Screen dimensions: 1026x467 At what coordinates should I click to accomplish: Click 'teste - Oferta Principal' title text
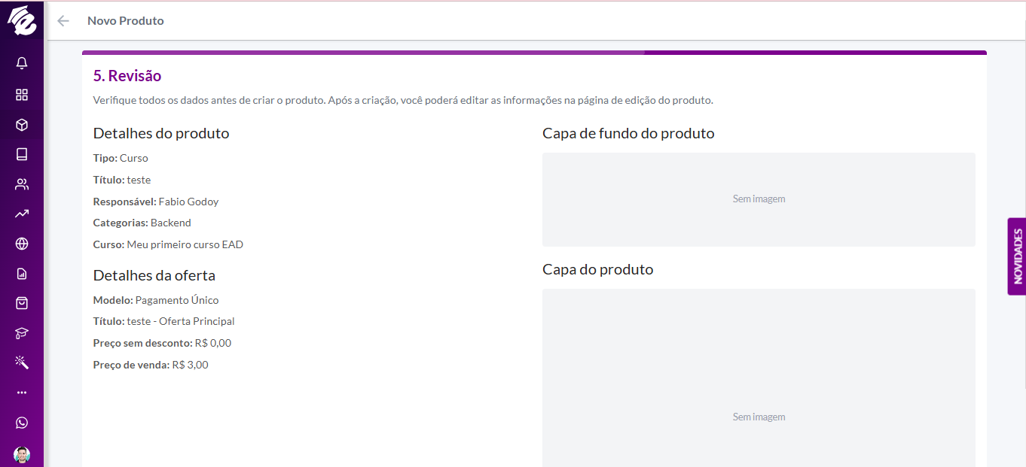point(181,321)
